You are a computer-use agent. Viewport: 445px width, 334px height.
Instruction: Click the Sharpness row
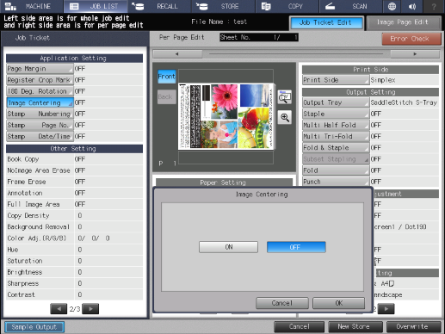(x=74, y=283)
